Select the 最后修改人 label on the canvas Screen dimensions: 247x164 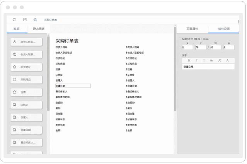point(61,92)
